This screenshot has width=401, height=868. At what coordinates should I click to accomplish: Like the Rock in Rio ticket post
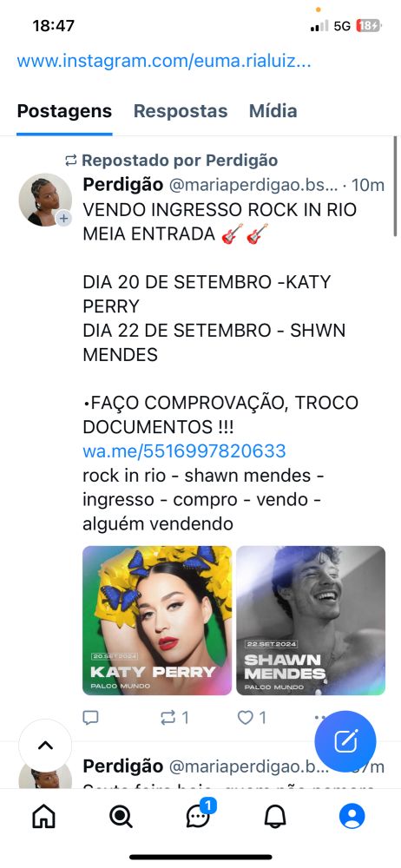pyautogui.click(x=252, y=718)
